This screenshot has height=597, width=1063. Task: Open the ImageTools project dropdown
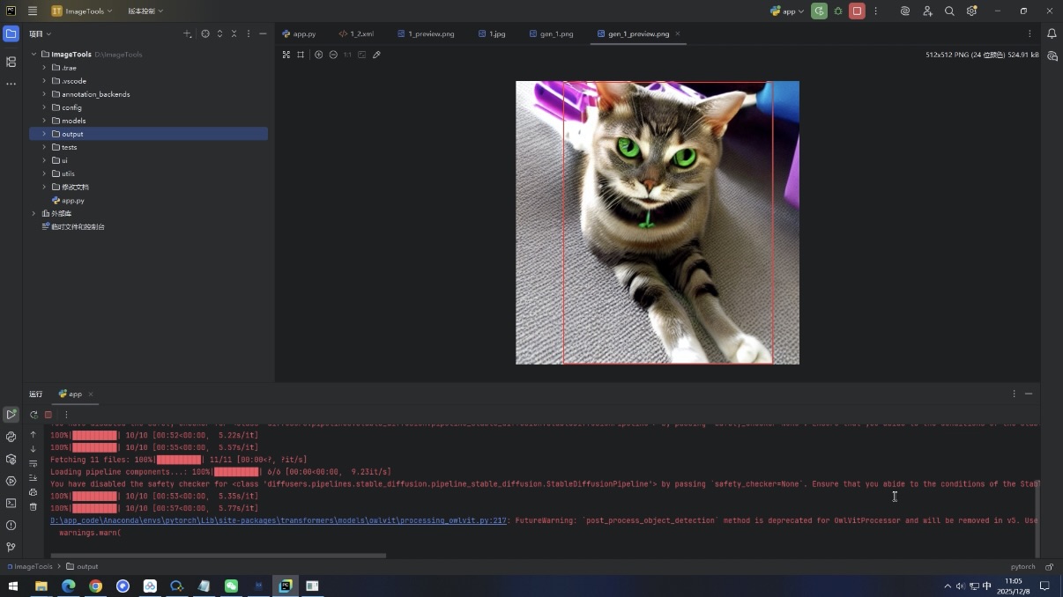tap(82, 11)
